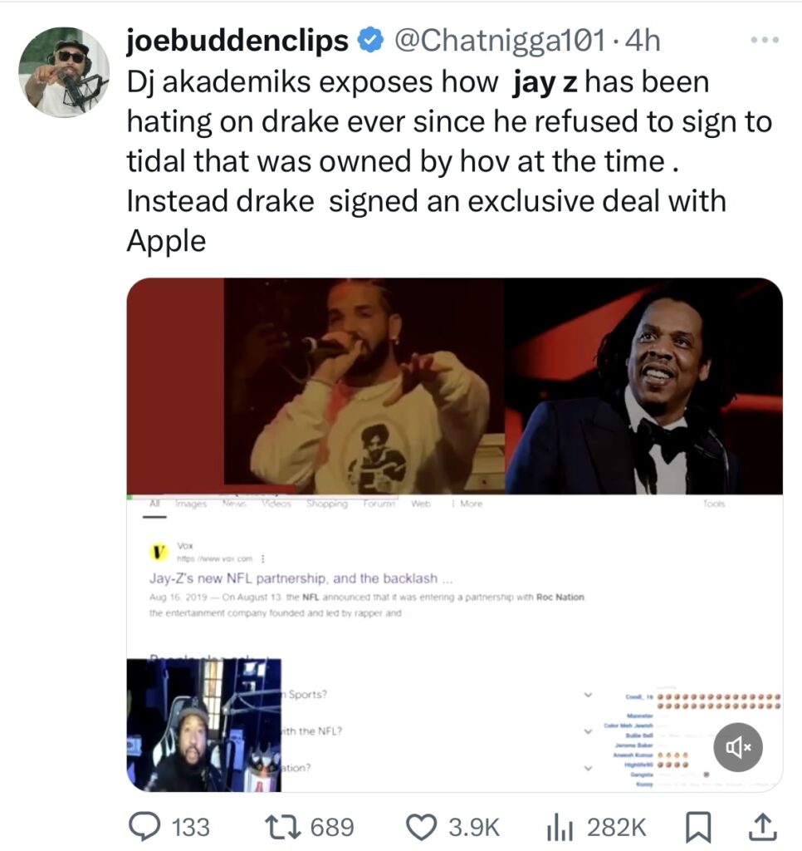The height and width of the screenshot is (851, 802).
Task: Open the joebuddenclips profile picture
Action: point(64,72)
